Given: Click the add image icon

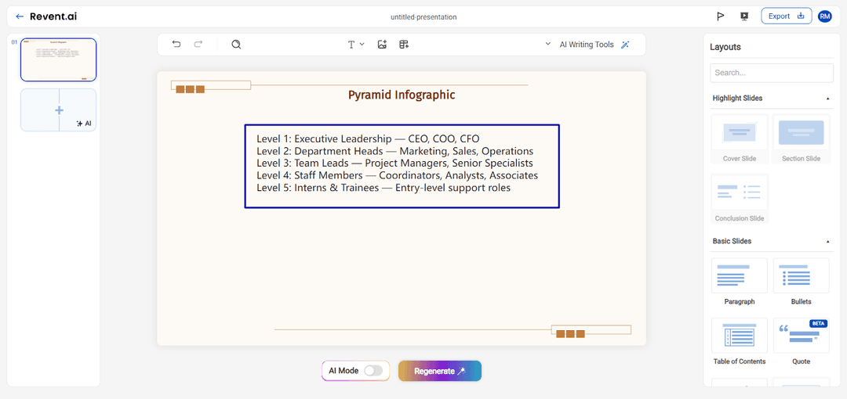Looking at the screenshot, I should (x=383, y=45).
